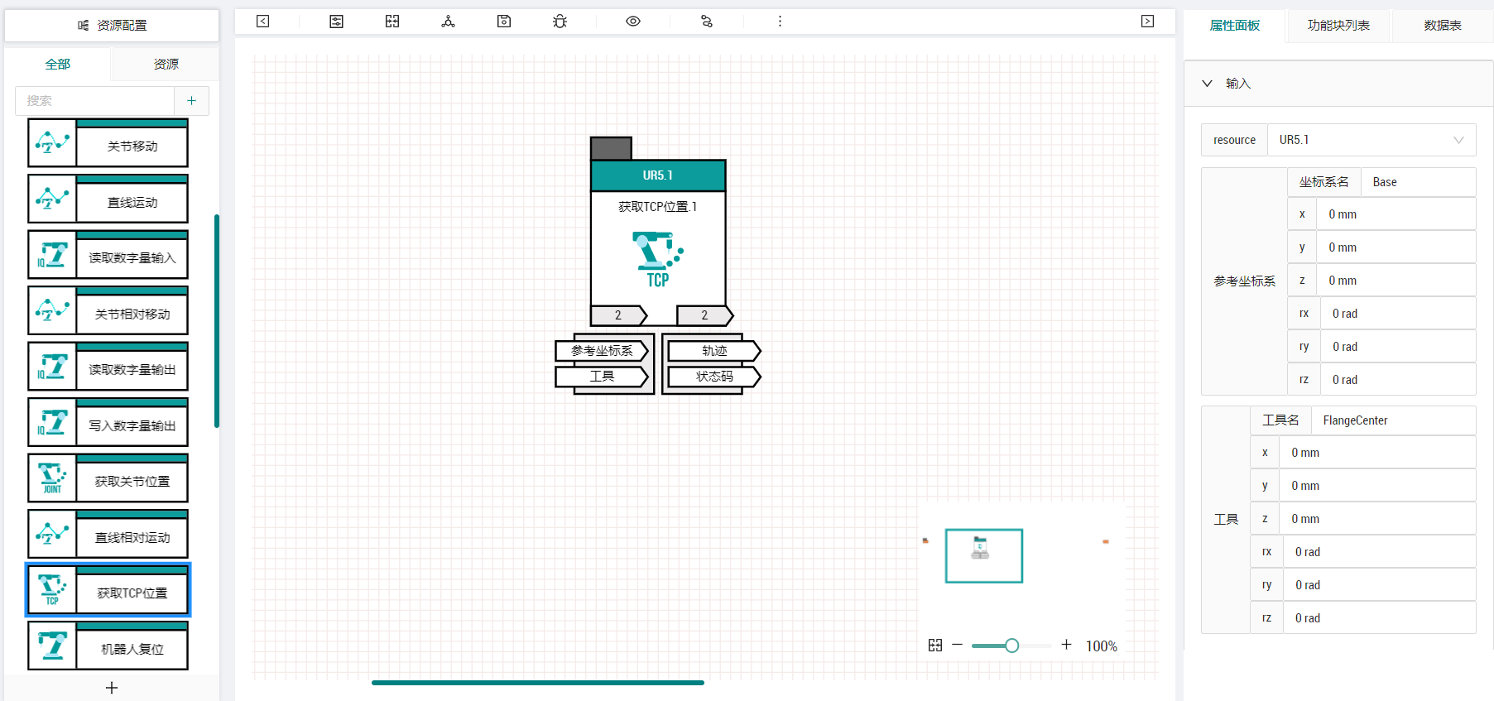Screen dimensions: 1494x701
Task: Click the 资源配置 header icon
Action: pyautogui.click(x=83, y=26)
